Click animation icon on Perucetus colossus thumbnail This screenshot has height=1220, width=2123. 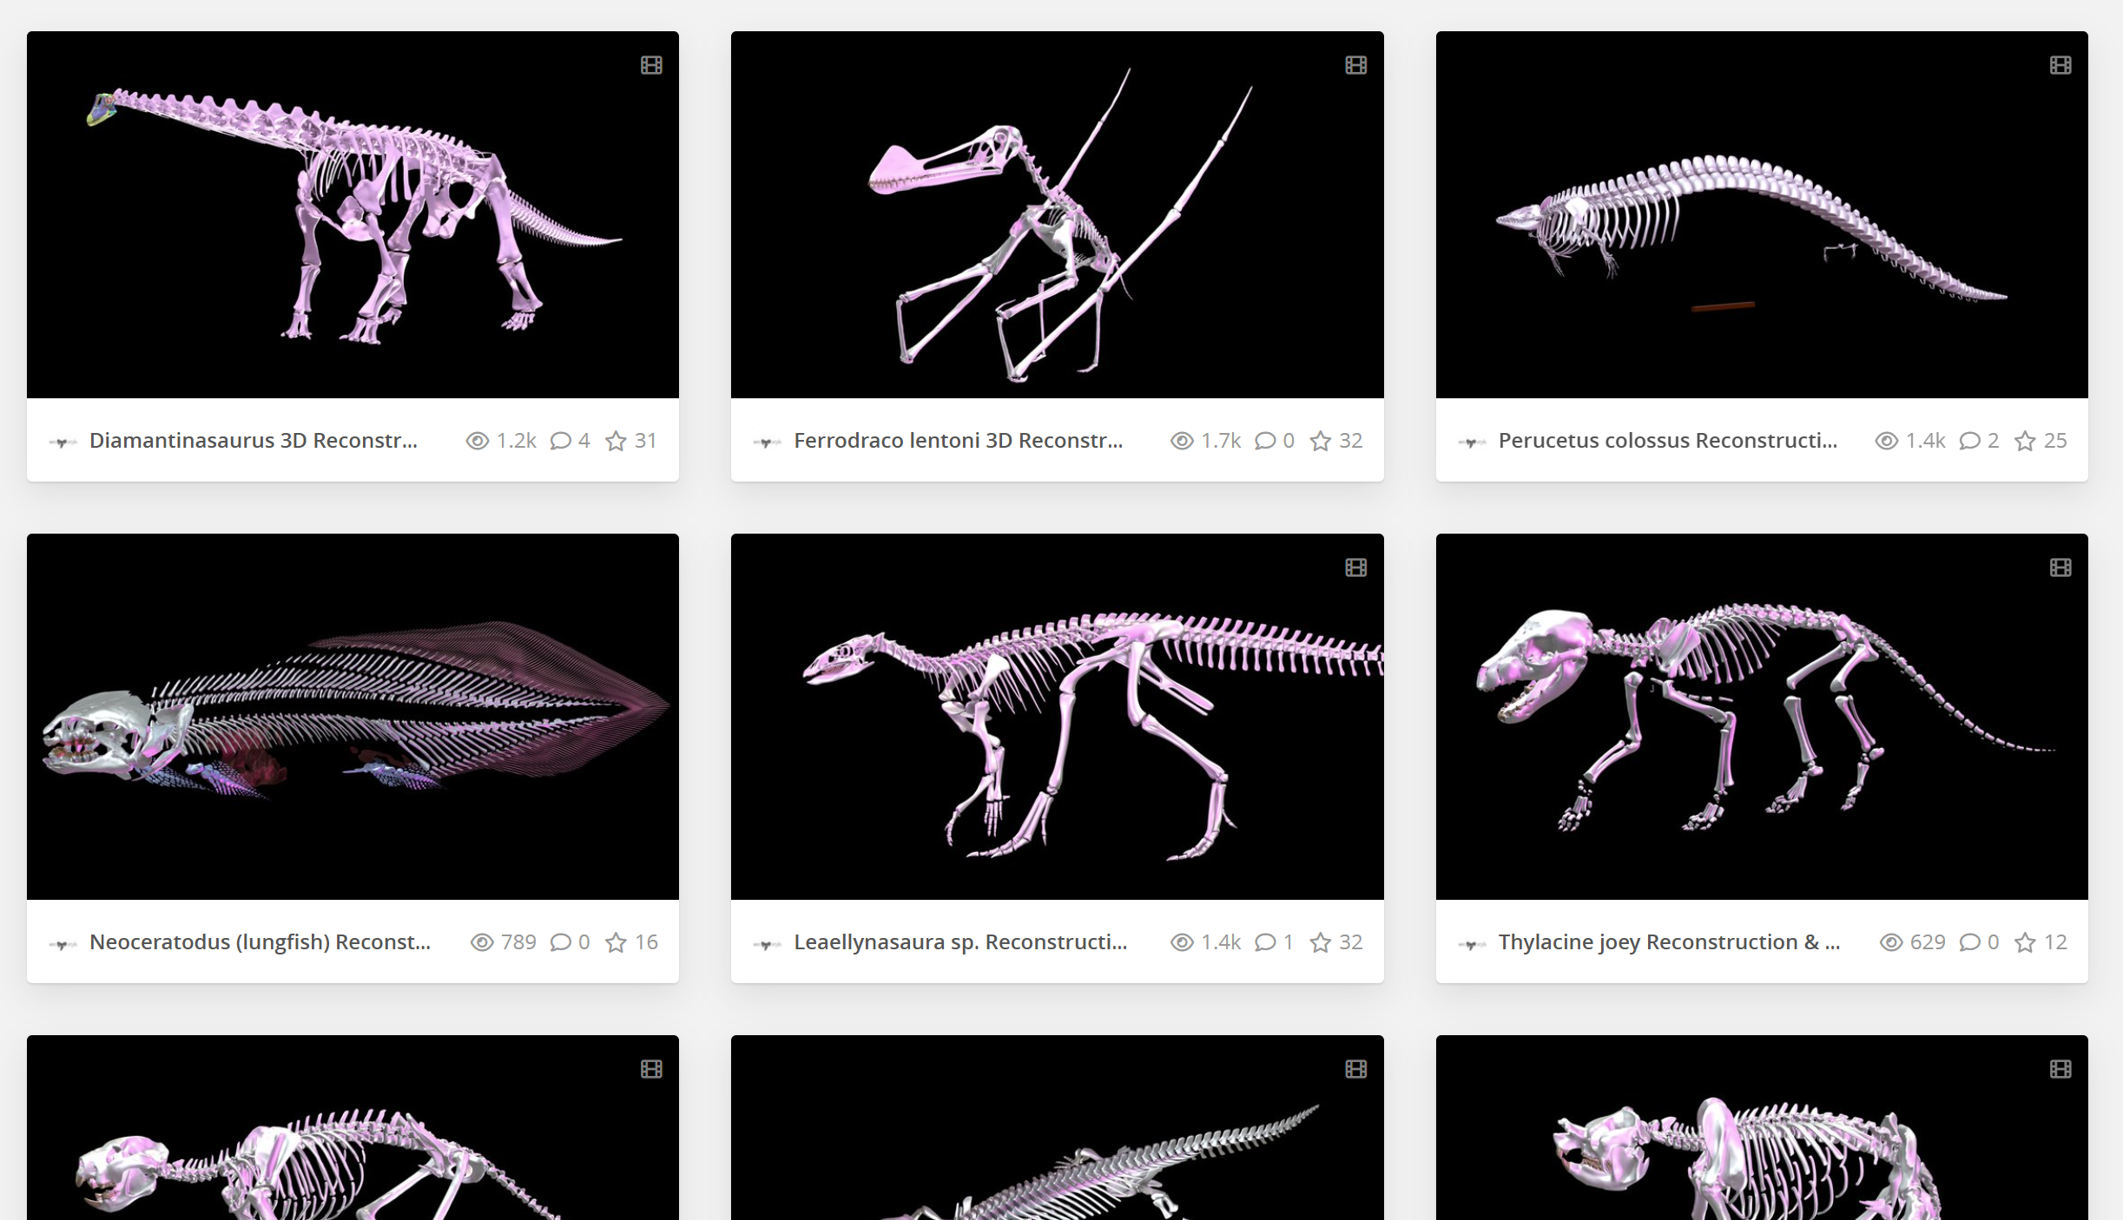point(2060,66)
